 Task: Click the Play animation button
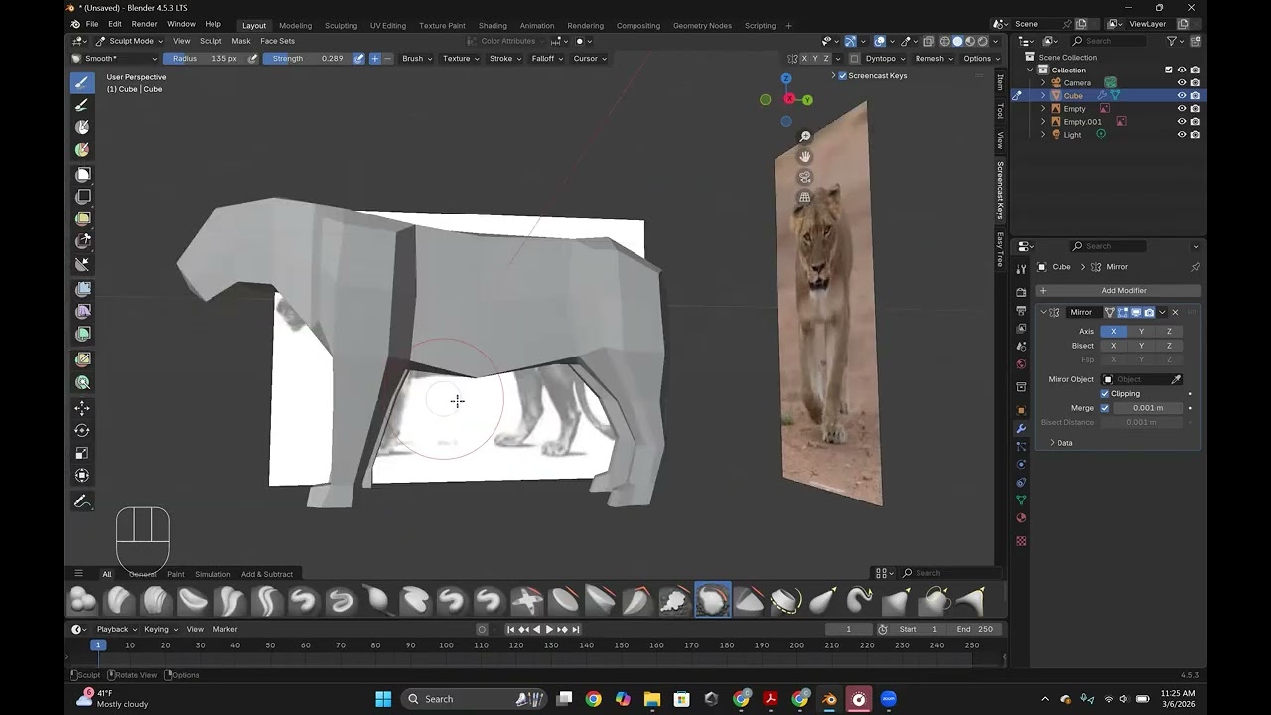click(x=549, y=629)
